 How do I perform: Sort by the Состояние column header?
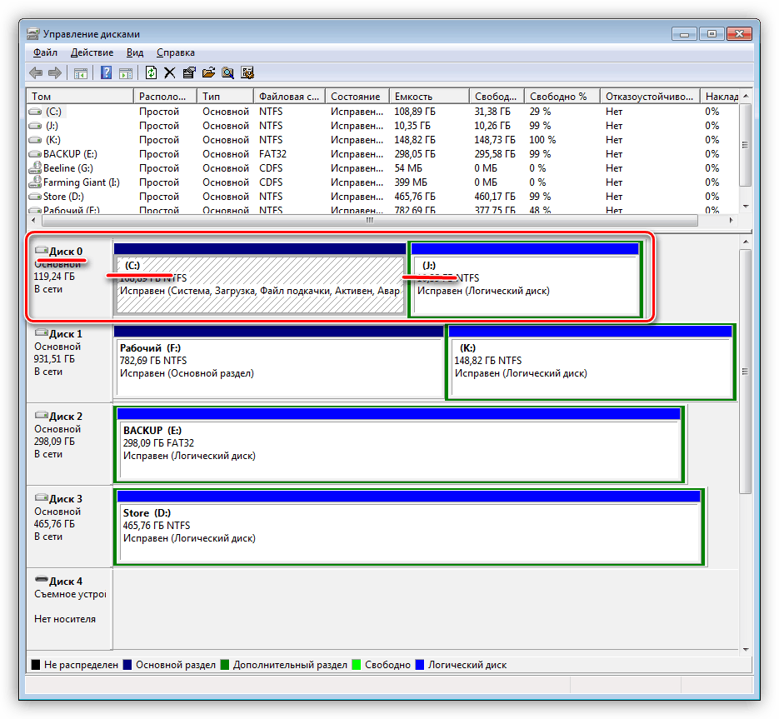tap(357, 97)
